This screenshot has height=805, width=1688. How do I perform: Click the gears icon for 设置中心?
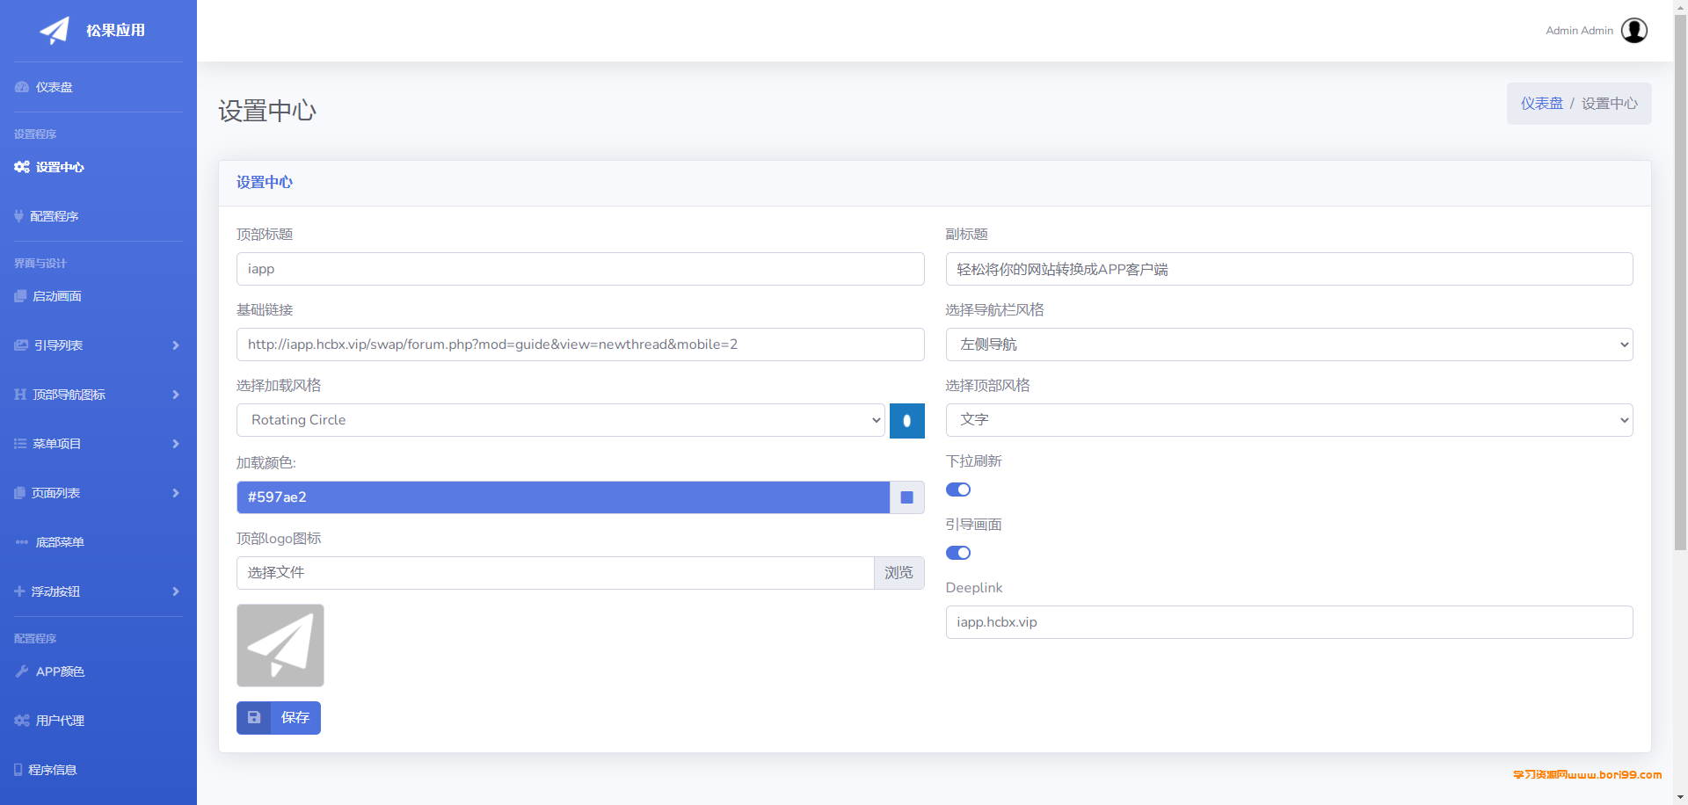click(x=22, y=167)
